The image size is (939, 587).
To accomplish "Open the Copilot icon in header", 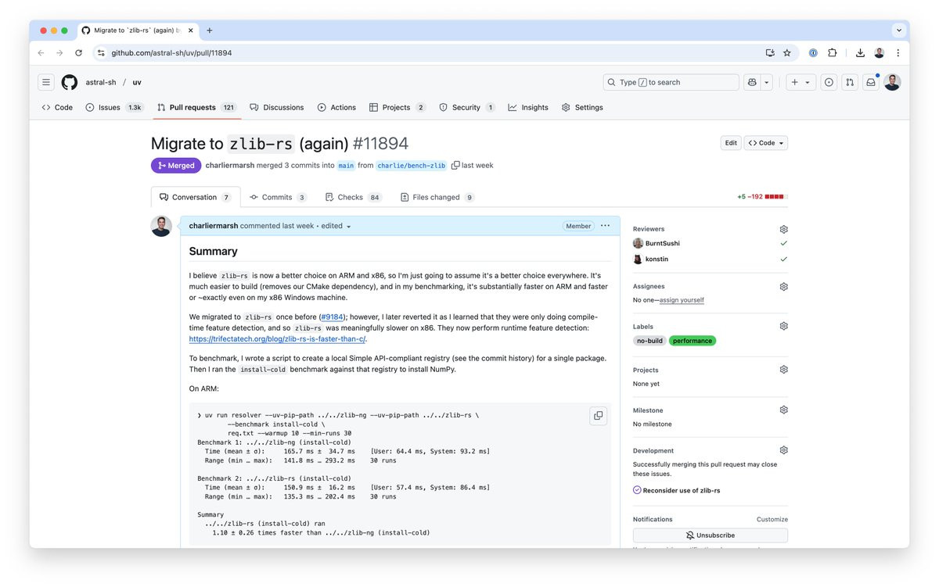I will point(753,82).
